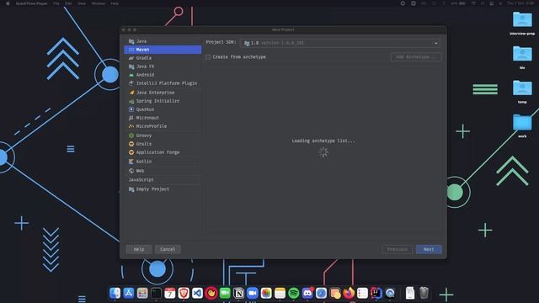Open the document file in dock
Image resolution: width=539 pixels, height=303 pixels.
[x=410, y=293]
